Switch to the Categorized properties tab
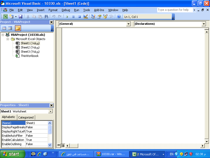The image size is (210, 158). [26, 117]
